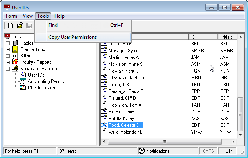Select the User IDs tree item label
Viewport: 248px width, 158px height.
pyautogui.click(x=36, y=75)
